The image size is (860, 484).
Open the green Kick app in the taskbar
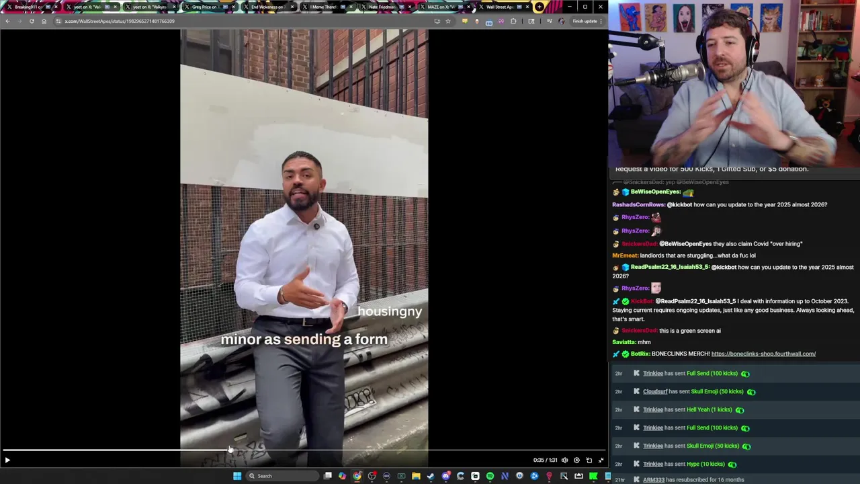pos(593,476)
